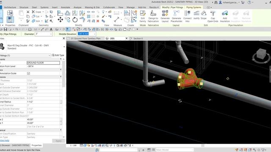Click the red Delete X icon
Viewport: 271px width, 152px height.
[x=98, y=21]
